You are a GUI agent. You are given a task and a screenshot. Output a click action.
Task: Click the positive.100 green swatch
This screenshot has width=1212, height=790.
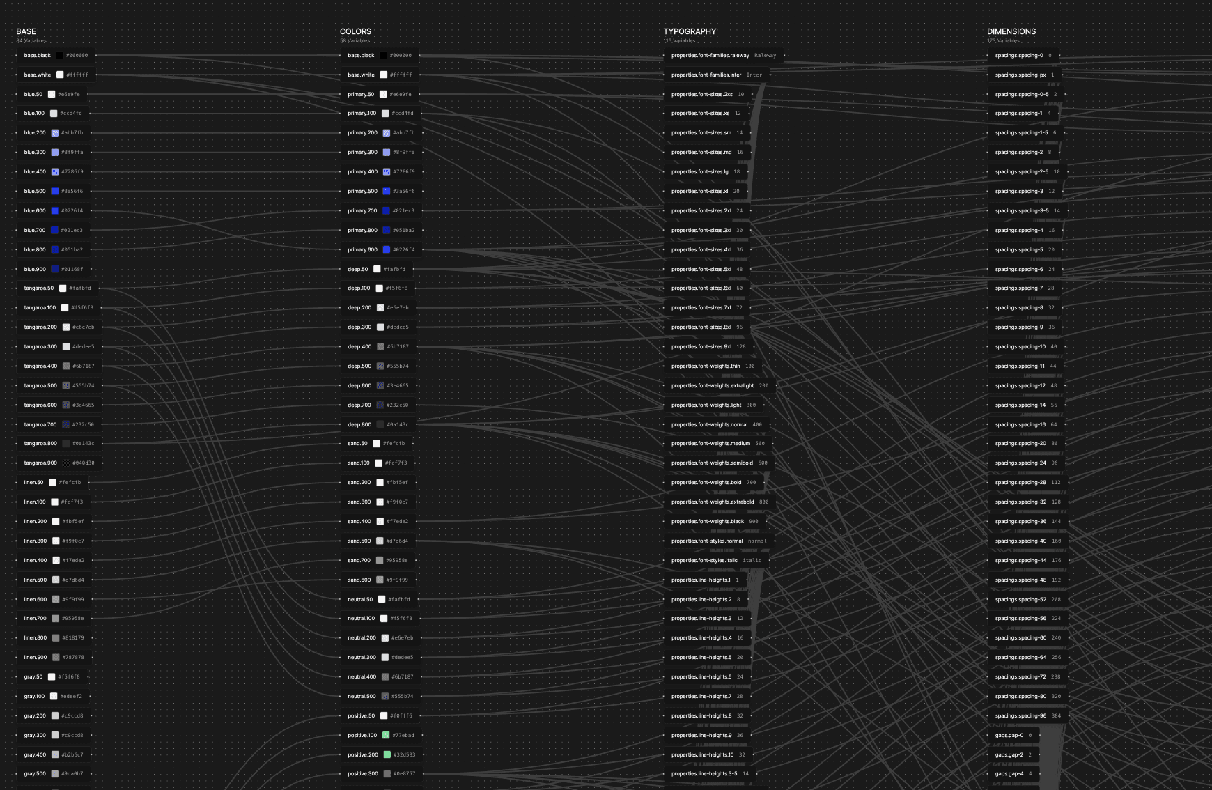385,735
